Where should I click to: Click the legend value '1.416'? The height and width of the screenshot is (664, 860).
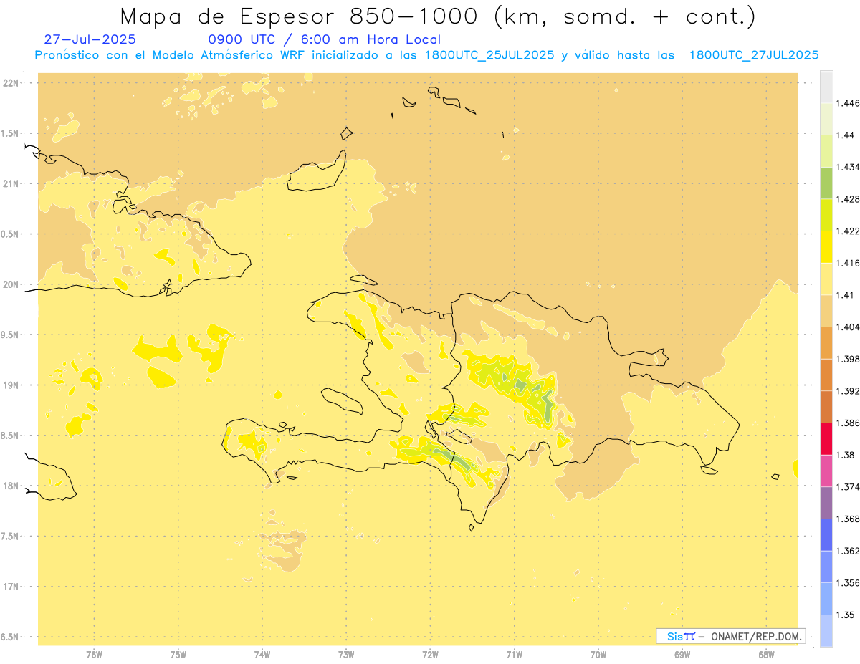click(x=848, y=263)
